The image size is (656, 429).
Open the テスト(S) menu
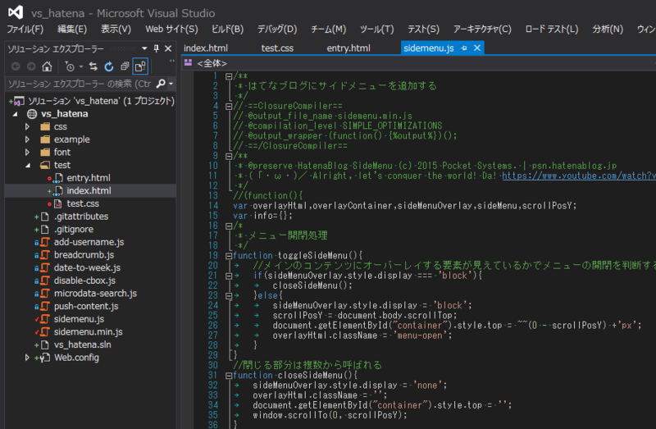[423, 29]
